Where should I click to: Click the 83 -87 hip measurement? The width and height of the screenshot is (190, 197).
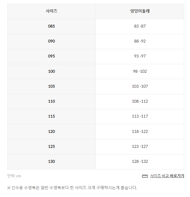pos(140,26)
